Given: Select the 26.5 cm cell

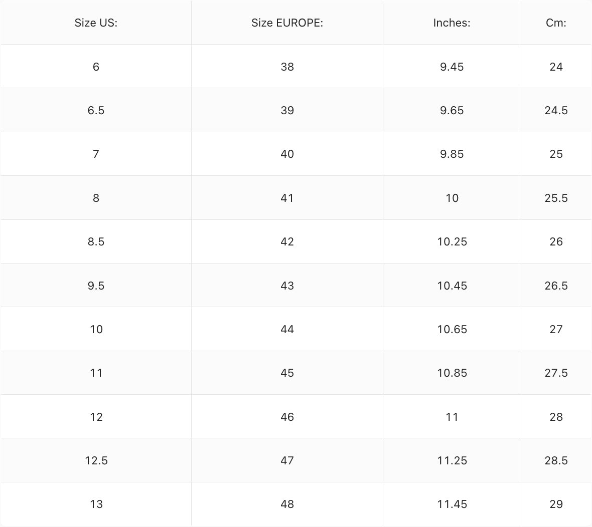Looking at the screenshot, I should (x=556, y=286).
